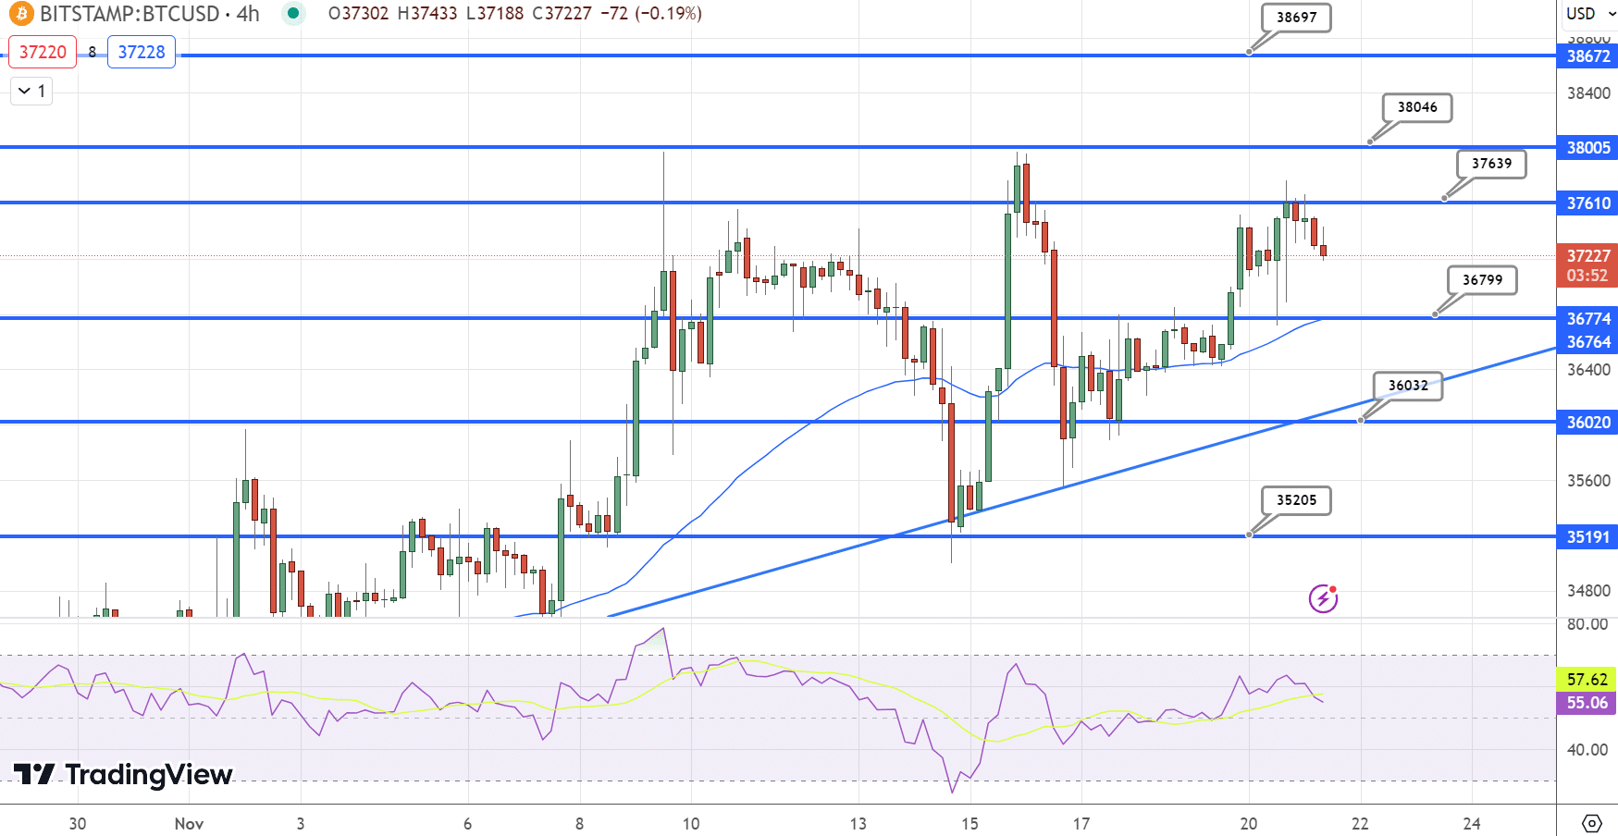Click the Nov label on time axis

coord(189,823)
